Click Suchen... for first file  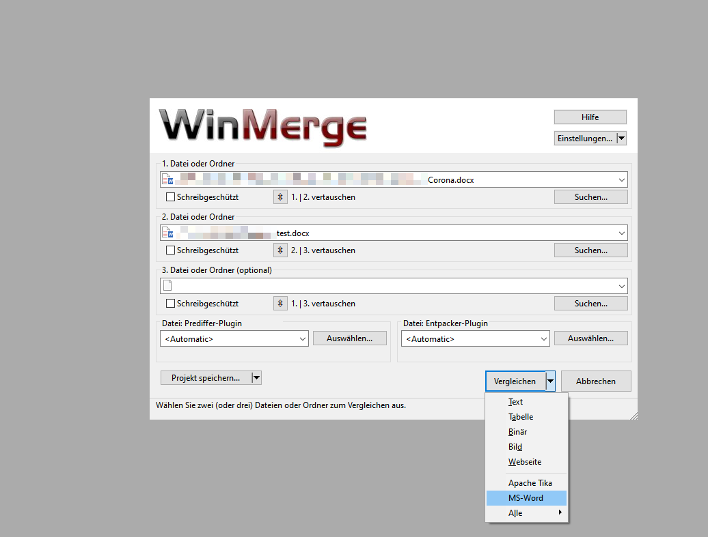(590, 197)
